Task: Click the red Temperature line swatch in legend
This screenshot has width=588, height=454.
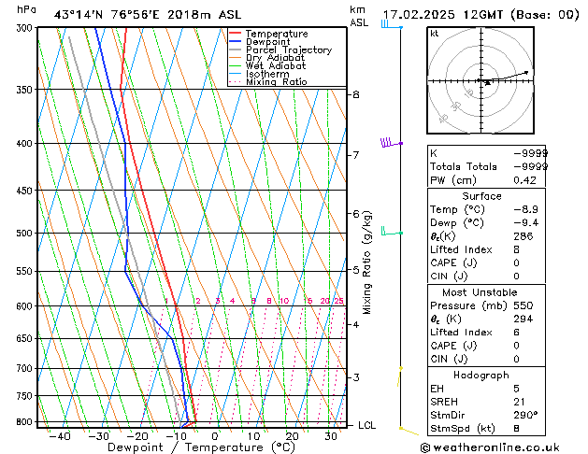Action: pyautogui.click(x=235, y=34)
